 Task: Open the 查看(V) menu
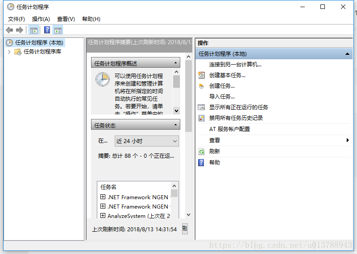click(x=66, y=19)
